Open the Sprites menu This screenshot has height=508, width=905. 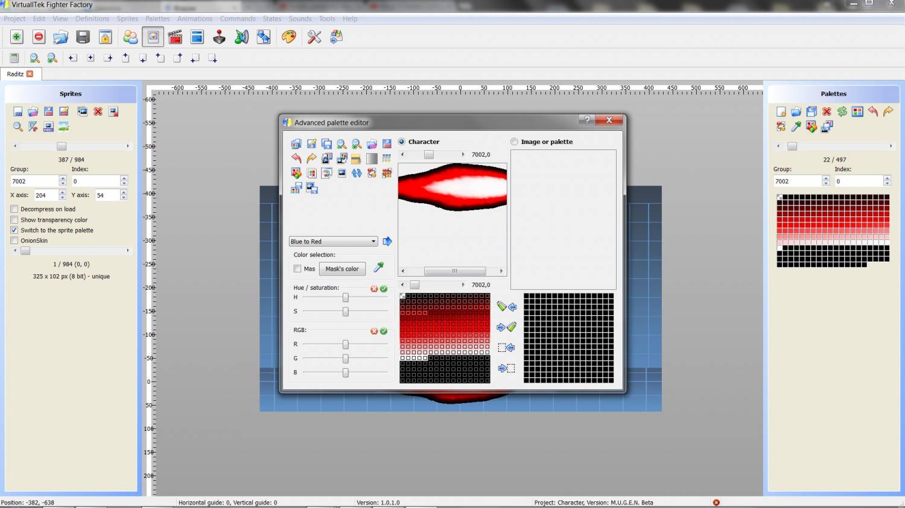pos(127,19)
